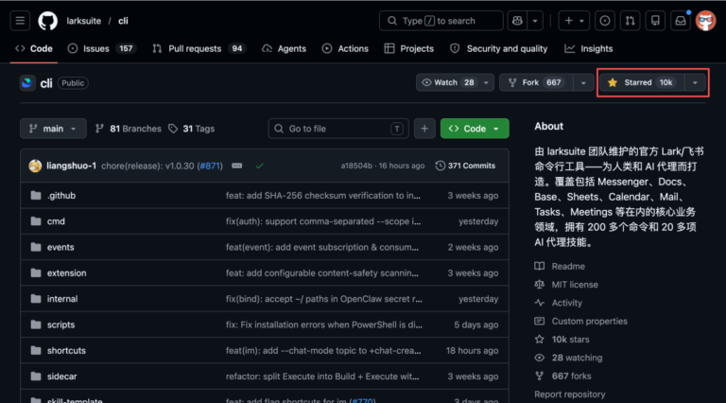Expand the star lists dropdown arrow
The image size is (726, 403).
coord(695,82)
